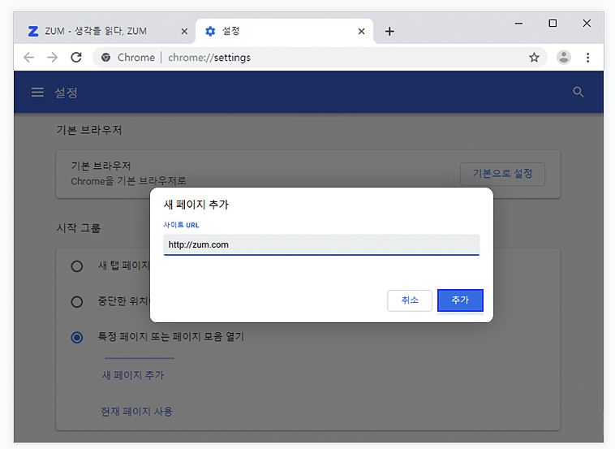Click the browser forward arrow

[52, 58]
